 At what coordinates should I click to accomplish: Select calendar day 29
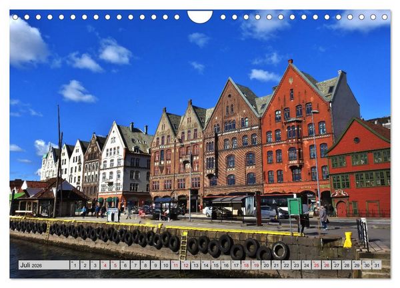(x=357, y=265)
